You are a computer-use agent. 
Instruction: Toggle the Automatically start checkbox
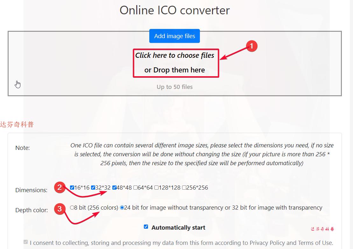tap(146, 227)
